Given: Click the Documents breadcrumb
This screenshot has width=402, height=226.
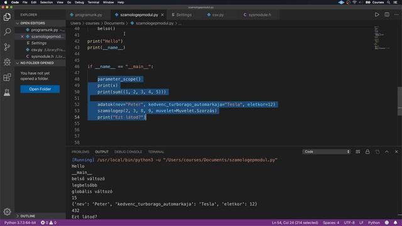Looking at the screenshot, I should pyautogui.click(x=114, y=23).
